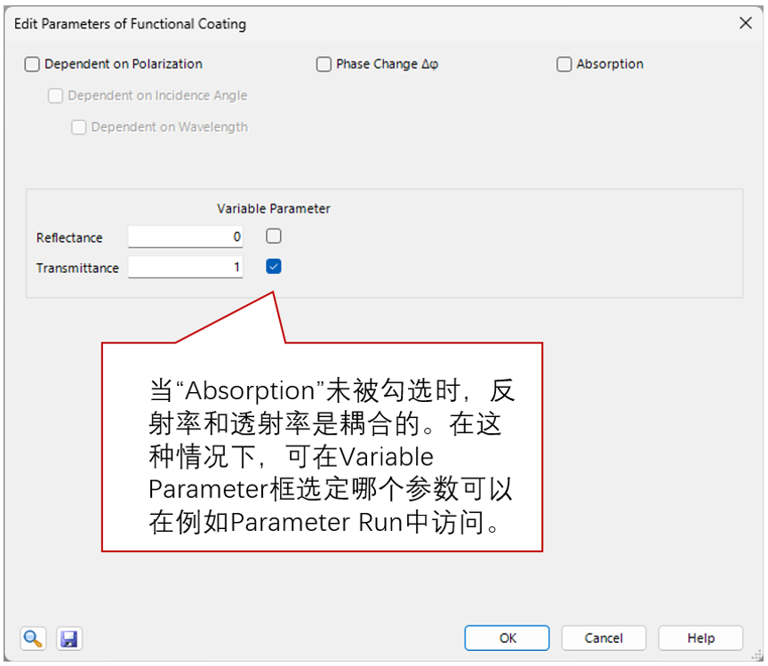Image resolution: width=768 pixels, height=666 pixels.
Task: Tick the Absorption checkbox
Action: pyautogui.click(x=564, y=64)
